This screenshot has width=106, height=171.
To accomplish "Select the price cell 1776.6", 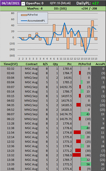I will pyautogui.click(x=65, y=123).
